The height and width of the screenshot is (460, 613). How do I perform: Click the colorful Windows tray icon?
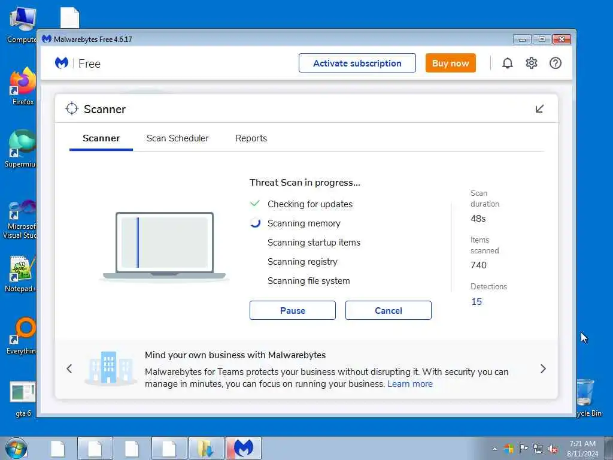509,449
